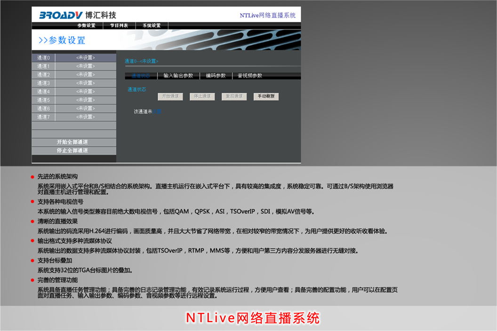Click the >>参数设置 page heading
Screen dimensions: 497x331
(62, 40)
